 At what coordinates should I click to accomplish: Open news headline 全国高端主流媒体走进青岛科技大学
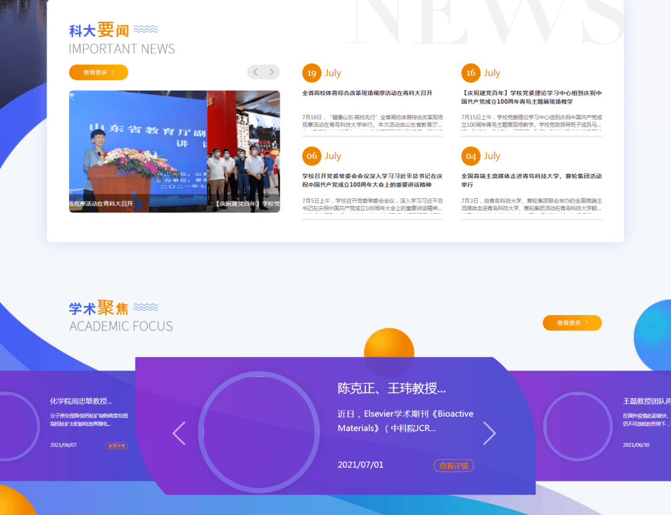tap(531, 180)
